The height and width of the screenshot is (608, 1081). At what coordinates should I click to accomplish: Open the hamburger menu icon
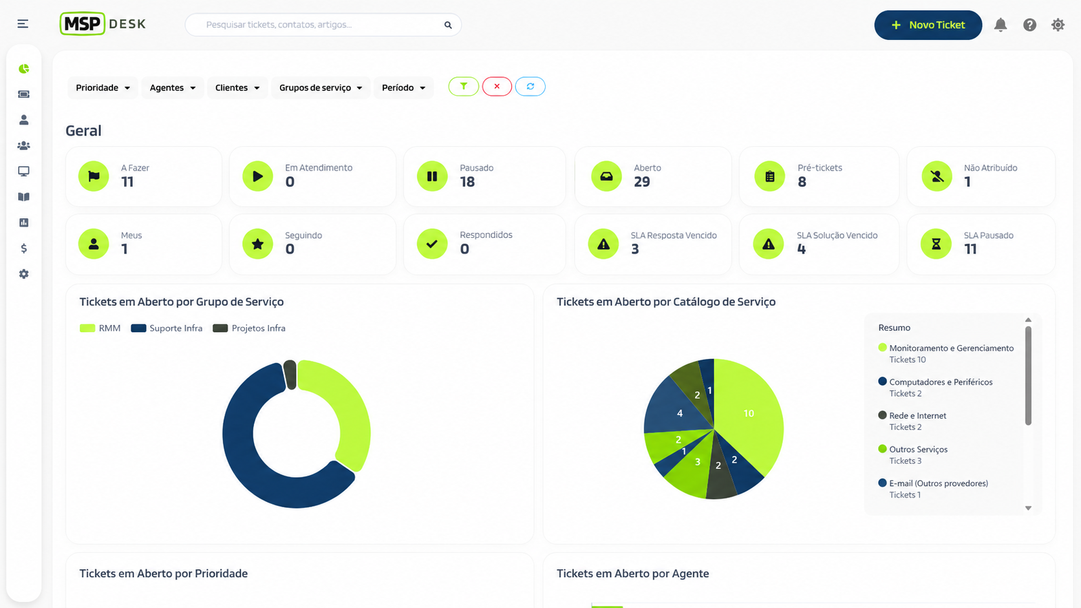pos(23,24)
